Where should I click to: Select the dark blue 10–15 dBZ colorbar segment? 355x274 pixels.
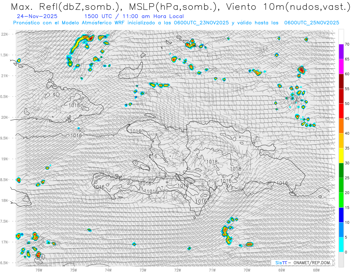[x=341, y=215]
